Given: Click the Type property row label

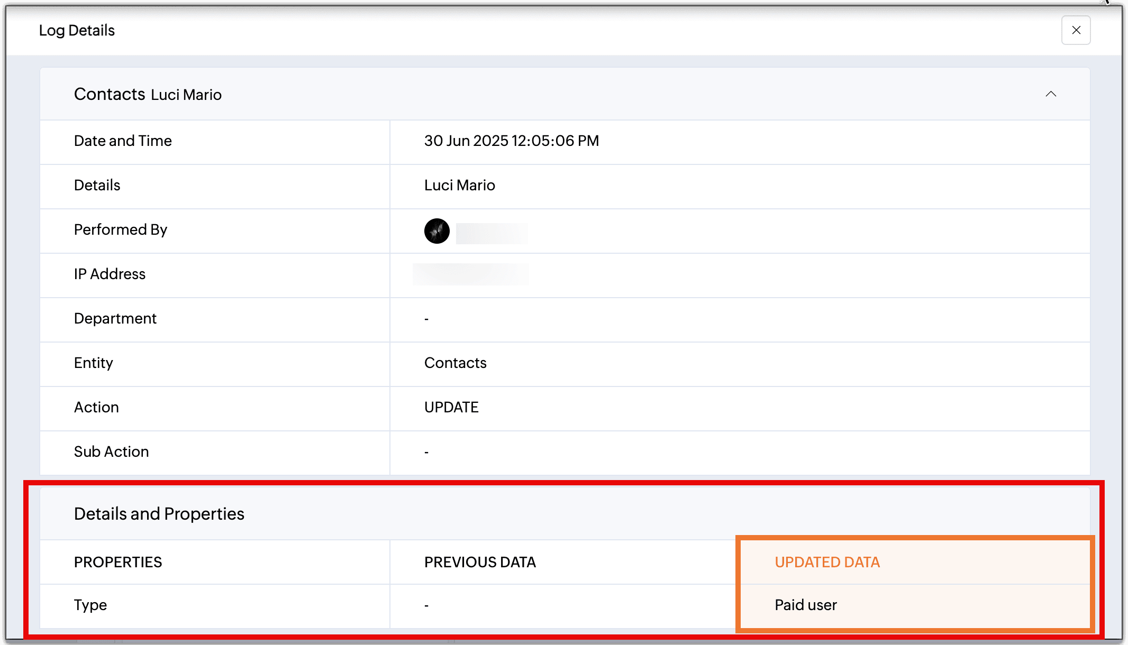Looking at the screenshot, I should pyautogui.click(x=90, y=605).
